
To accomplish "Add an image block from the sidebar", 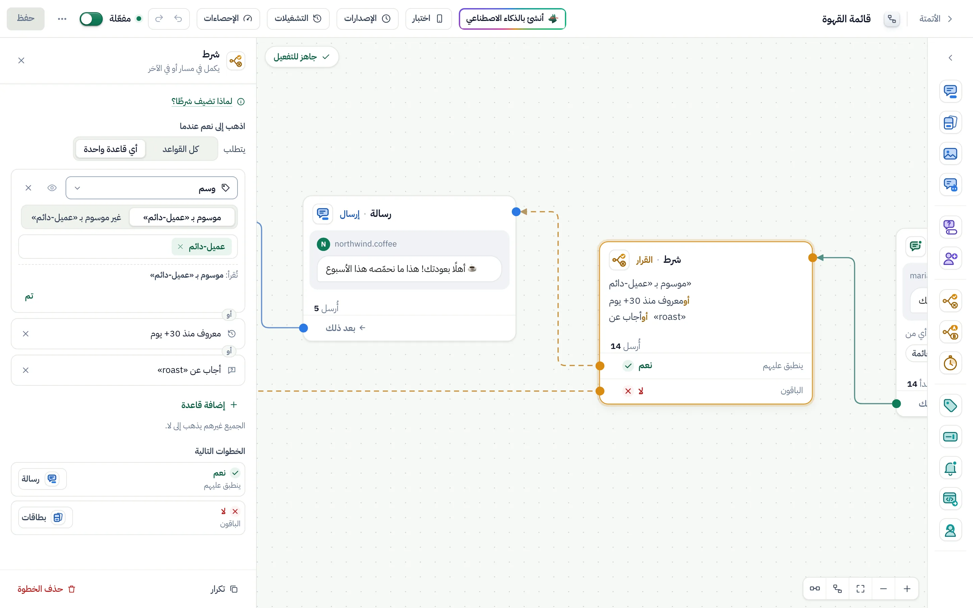I will (x=950, y=154).
